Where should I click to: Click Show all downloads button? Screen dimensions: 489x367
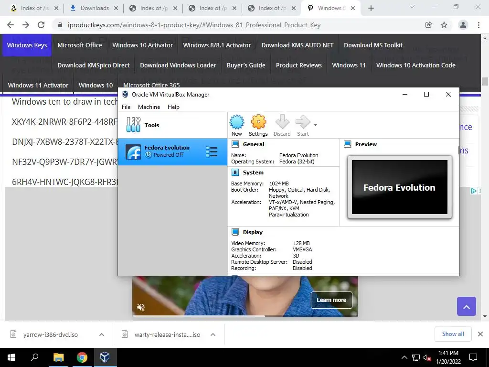pos(453,334)
